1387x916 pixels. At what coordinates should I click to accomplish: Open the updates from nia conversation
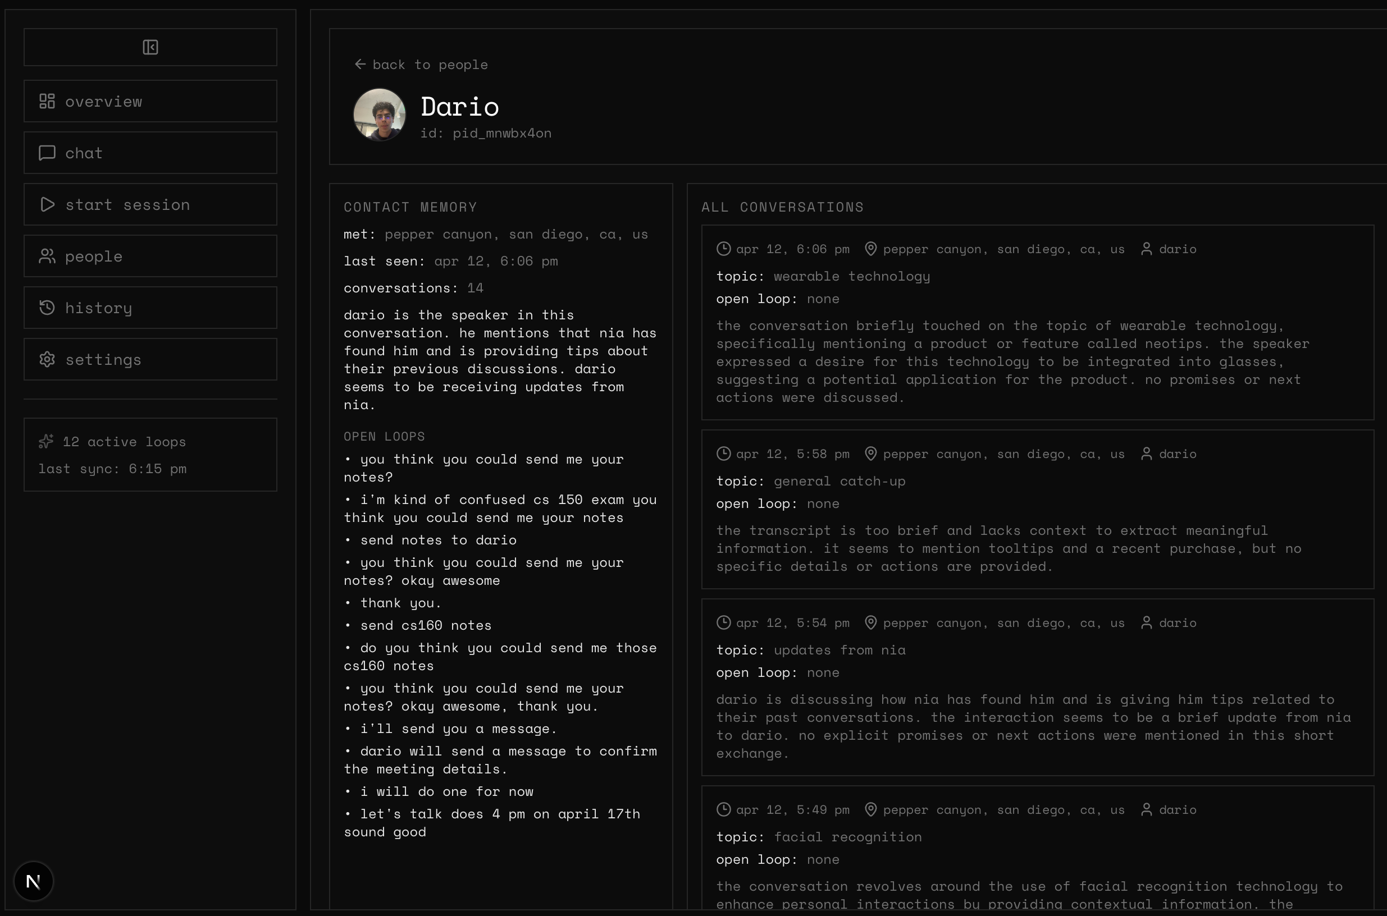(x=1037, y=687)
